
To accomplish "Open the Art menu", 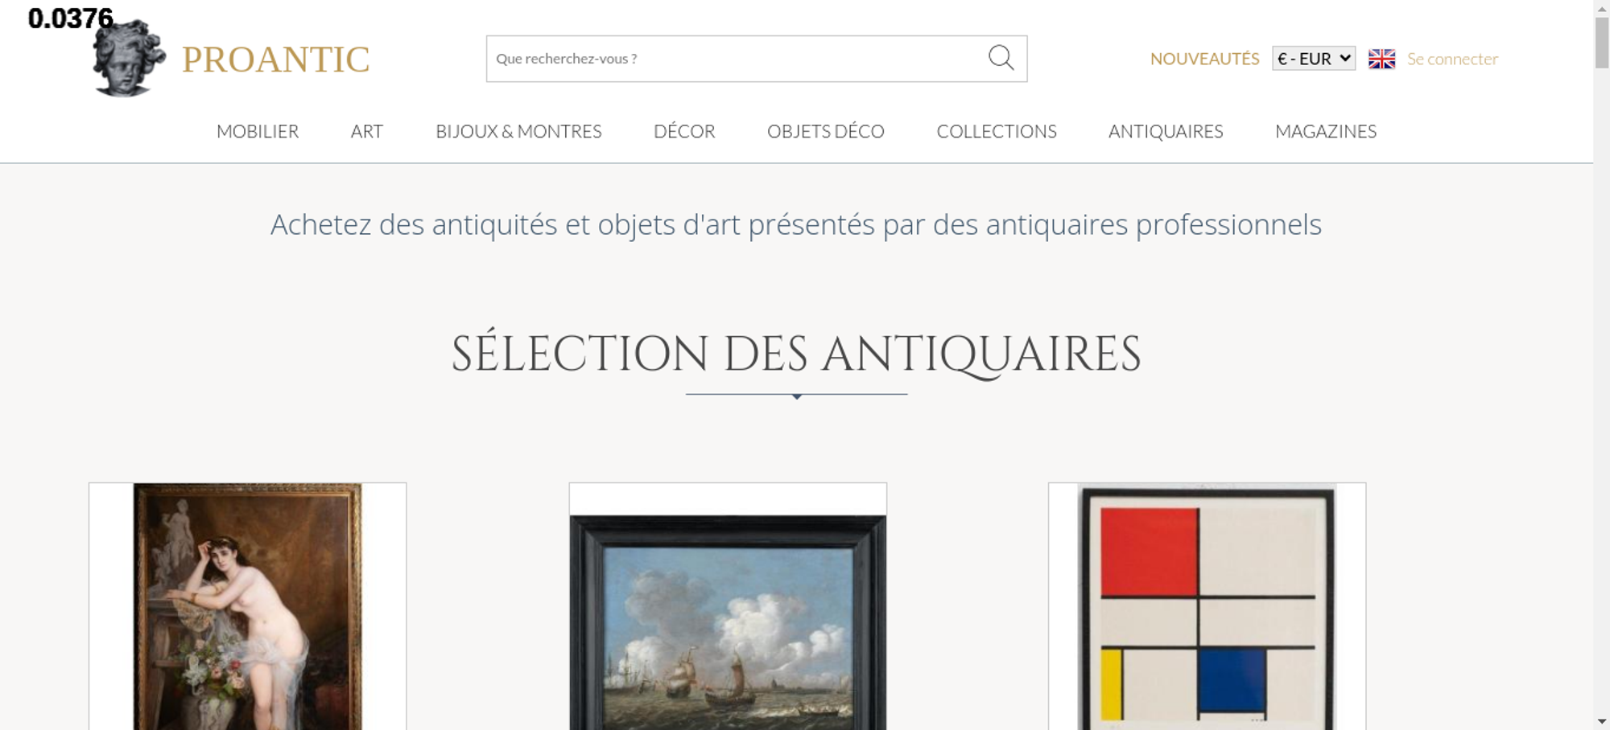I will click(367, 131).
